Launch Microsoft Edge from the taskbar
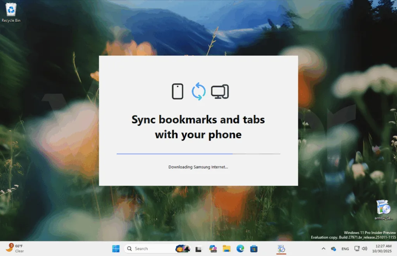This screenshot has width=397, height=256. coord(240,249)
